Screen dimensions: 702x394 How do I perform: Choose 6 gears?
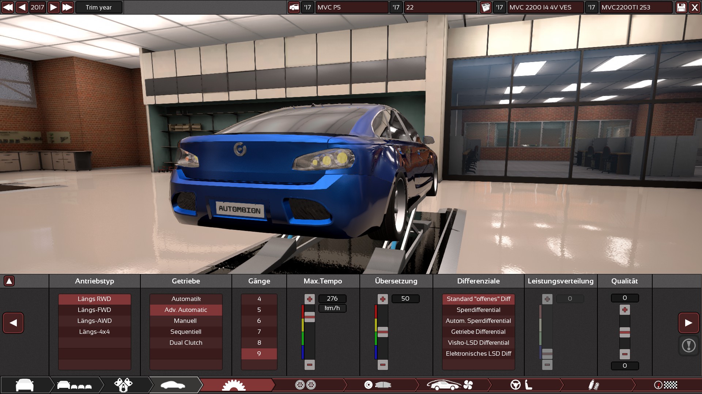point(259,321)
